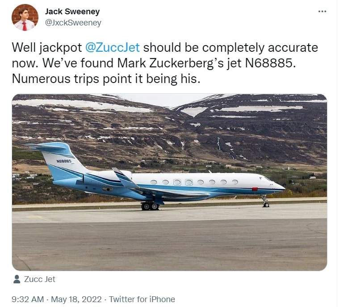Image resolution: width=344 pixels, height=307 pixels.
Task: Open the Twitter for iPhone source link
Action: click(142, 299)
